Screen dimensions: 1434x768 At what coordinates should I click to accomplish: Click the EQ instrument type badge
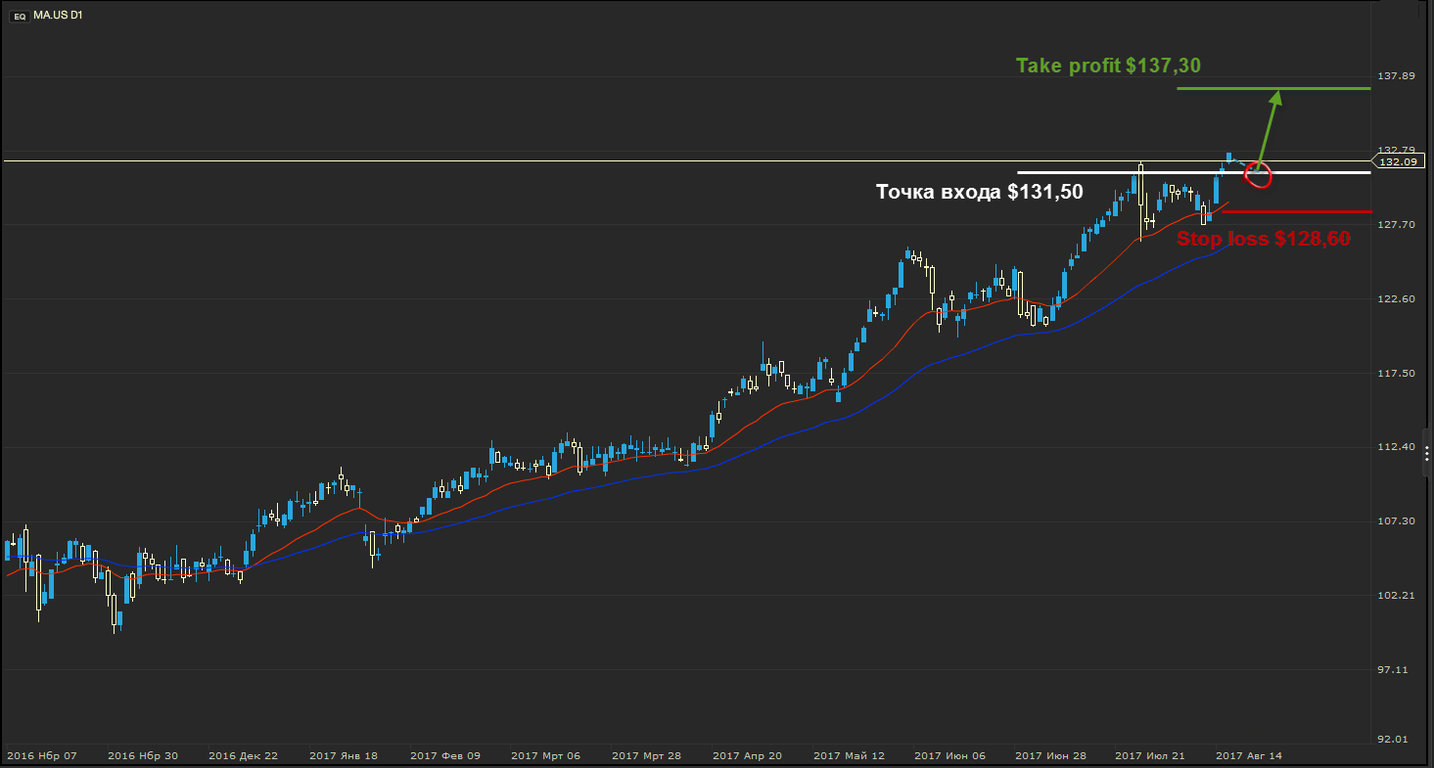click(x=20, y=17)
